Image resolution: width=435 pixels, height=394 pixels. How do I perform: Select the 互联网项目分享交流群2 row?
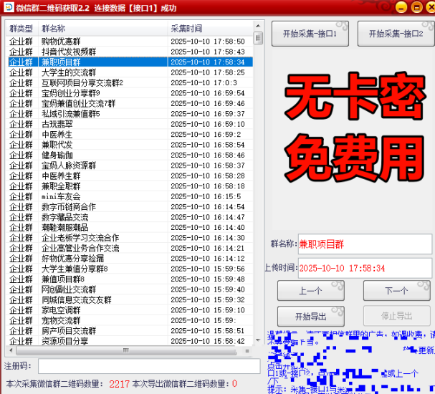click(x=129, y=82)
